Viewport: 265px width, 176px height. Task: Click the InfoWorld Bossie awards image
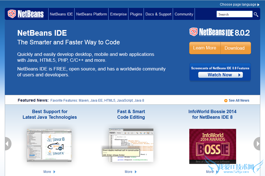pyautogui.click(x=213, y=146)
